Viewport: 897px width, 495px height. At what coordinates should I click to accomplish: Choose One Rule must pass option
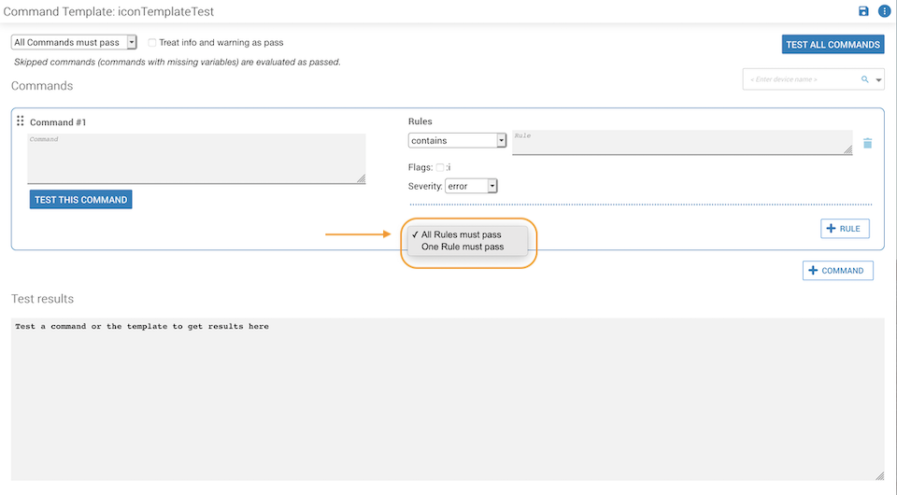pos(462,247)
